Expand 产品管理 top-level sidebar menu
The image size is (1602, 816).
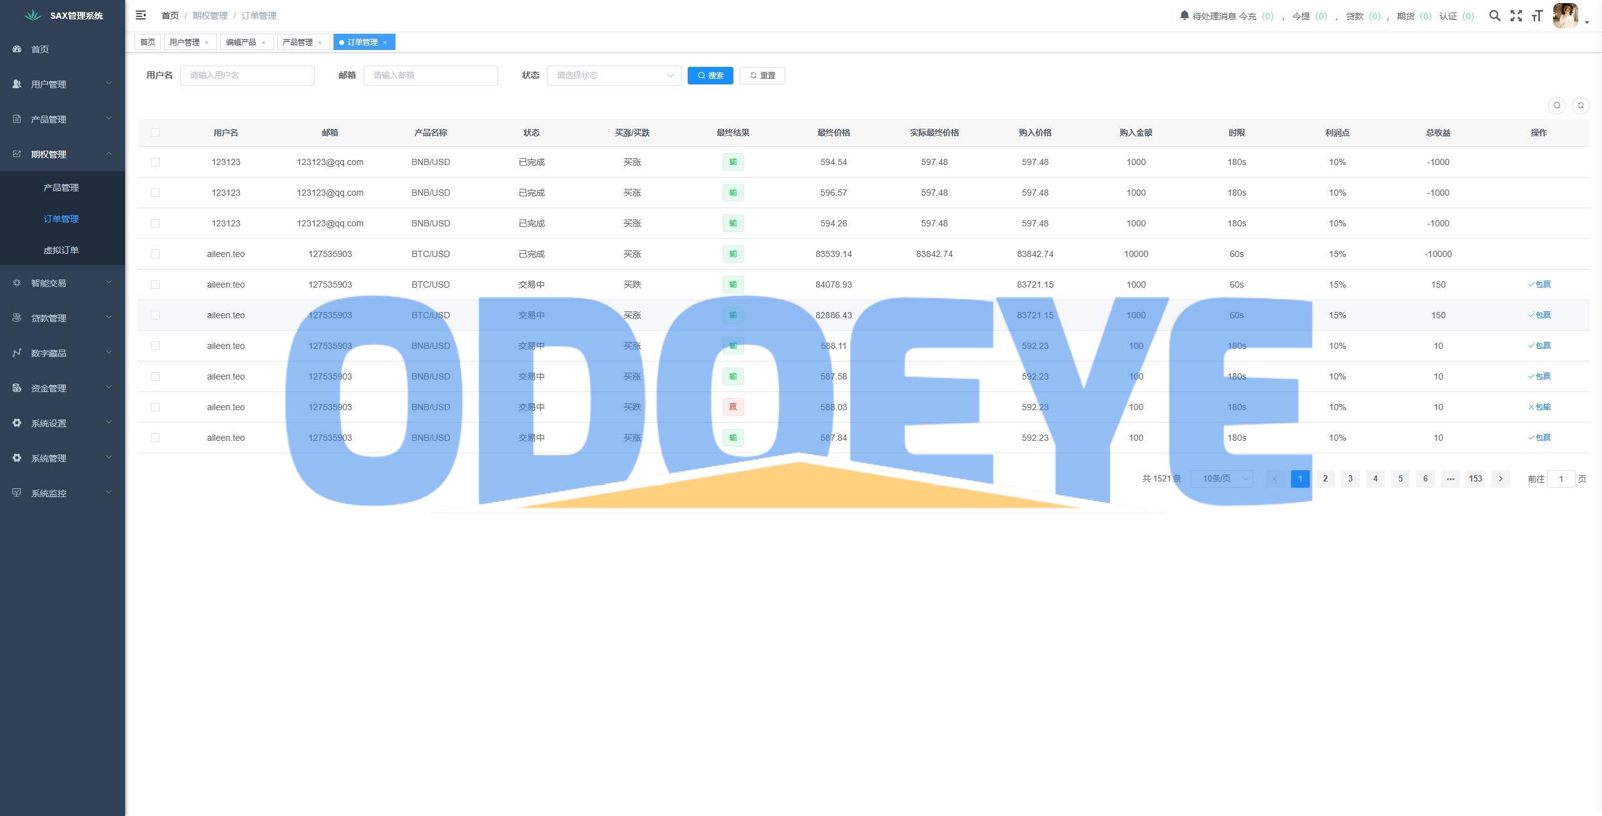tap(63, 119)
